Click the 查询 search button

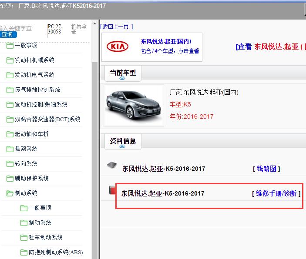[x=8, y=34]
